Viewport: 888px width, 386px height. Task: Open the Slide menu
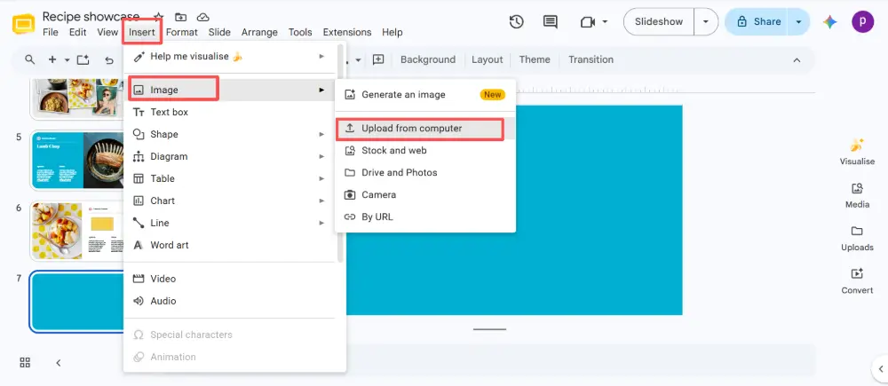pyautogui.click(x=219, y=32)
